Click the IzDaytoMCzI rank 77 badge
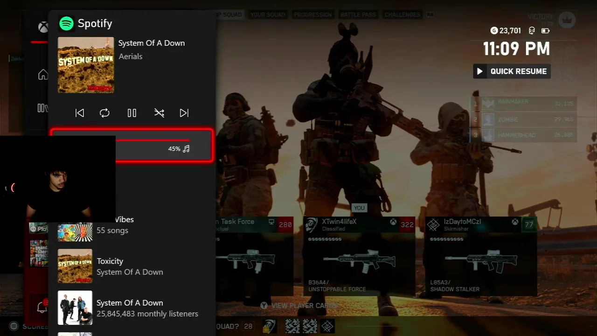 (529, 224)
